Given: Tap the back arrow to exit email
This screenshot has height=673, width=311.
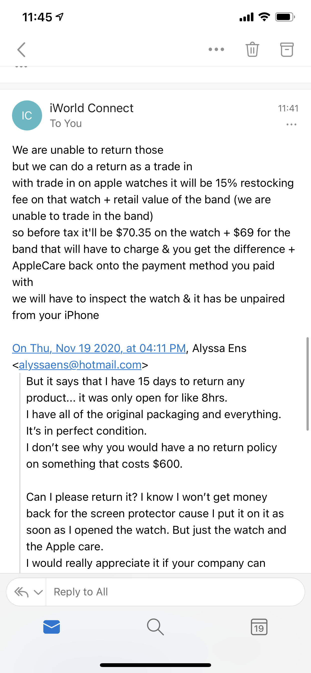Looking at the screenshot, I should (22, 50).
